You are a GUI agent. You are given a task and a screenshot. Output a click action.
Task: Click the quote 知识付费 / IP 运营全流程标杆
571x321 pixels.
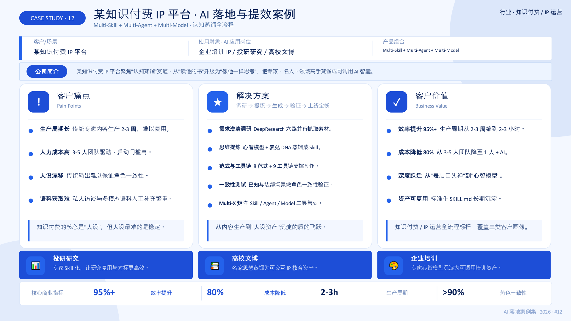pos(462,227)
